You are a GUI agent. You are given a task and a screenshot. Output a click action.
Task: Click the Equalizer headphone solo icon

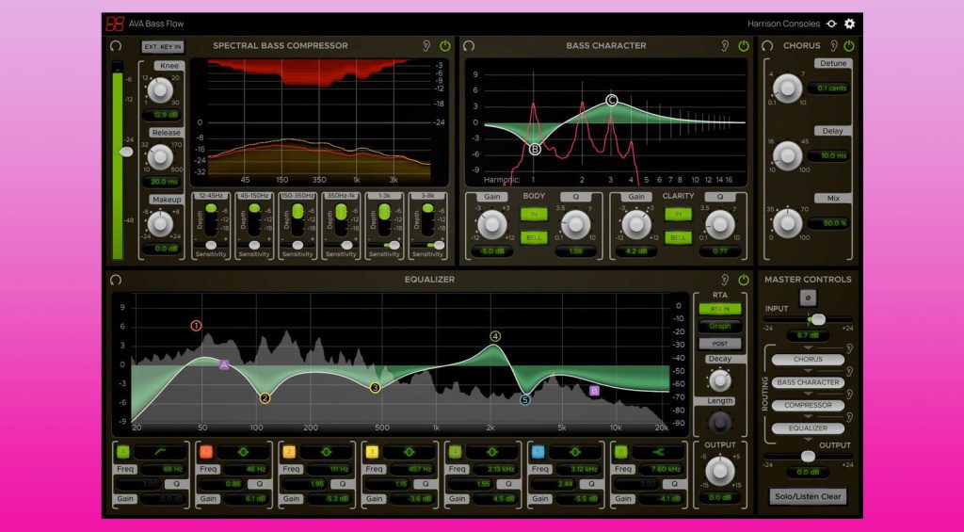(116, 280)
